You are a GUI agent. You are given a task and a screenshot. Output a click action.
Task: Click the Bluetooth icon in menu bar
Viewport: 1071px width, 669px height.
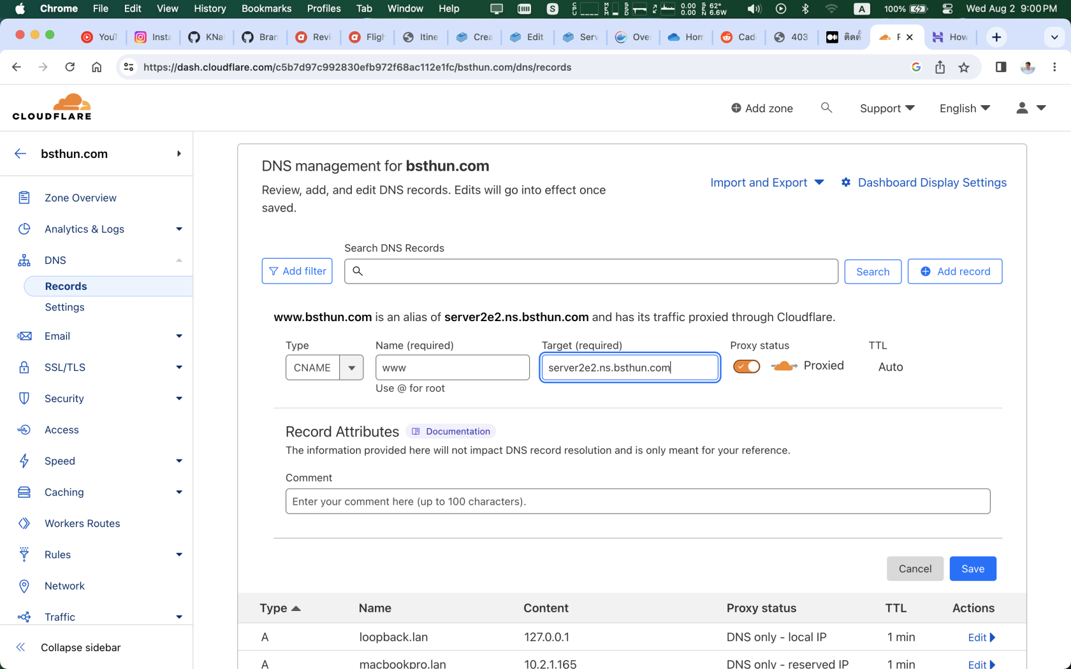(805, 8)
